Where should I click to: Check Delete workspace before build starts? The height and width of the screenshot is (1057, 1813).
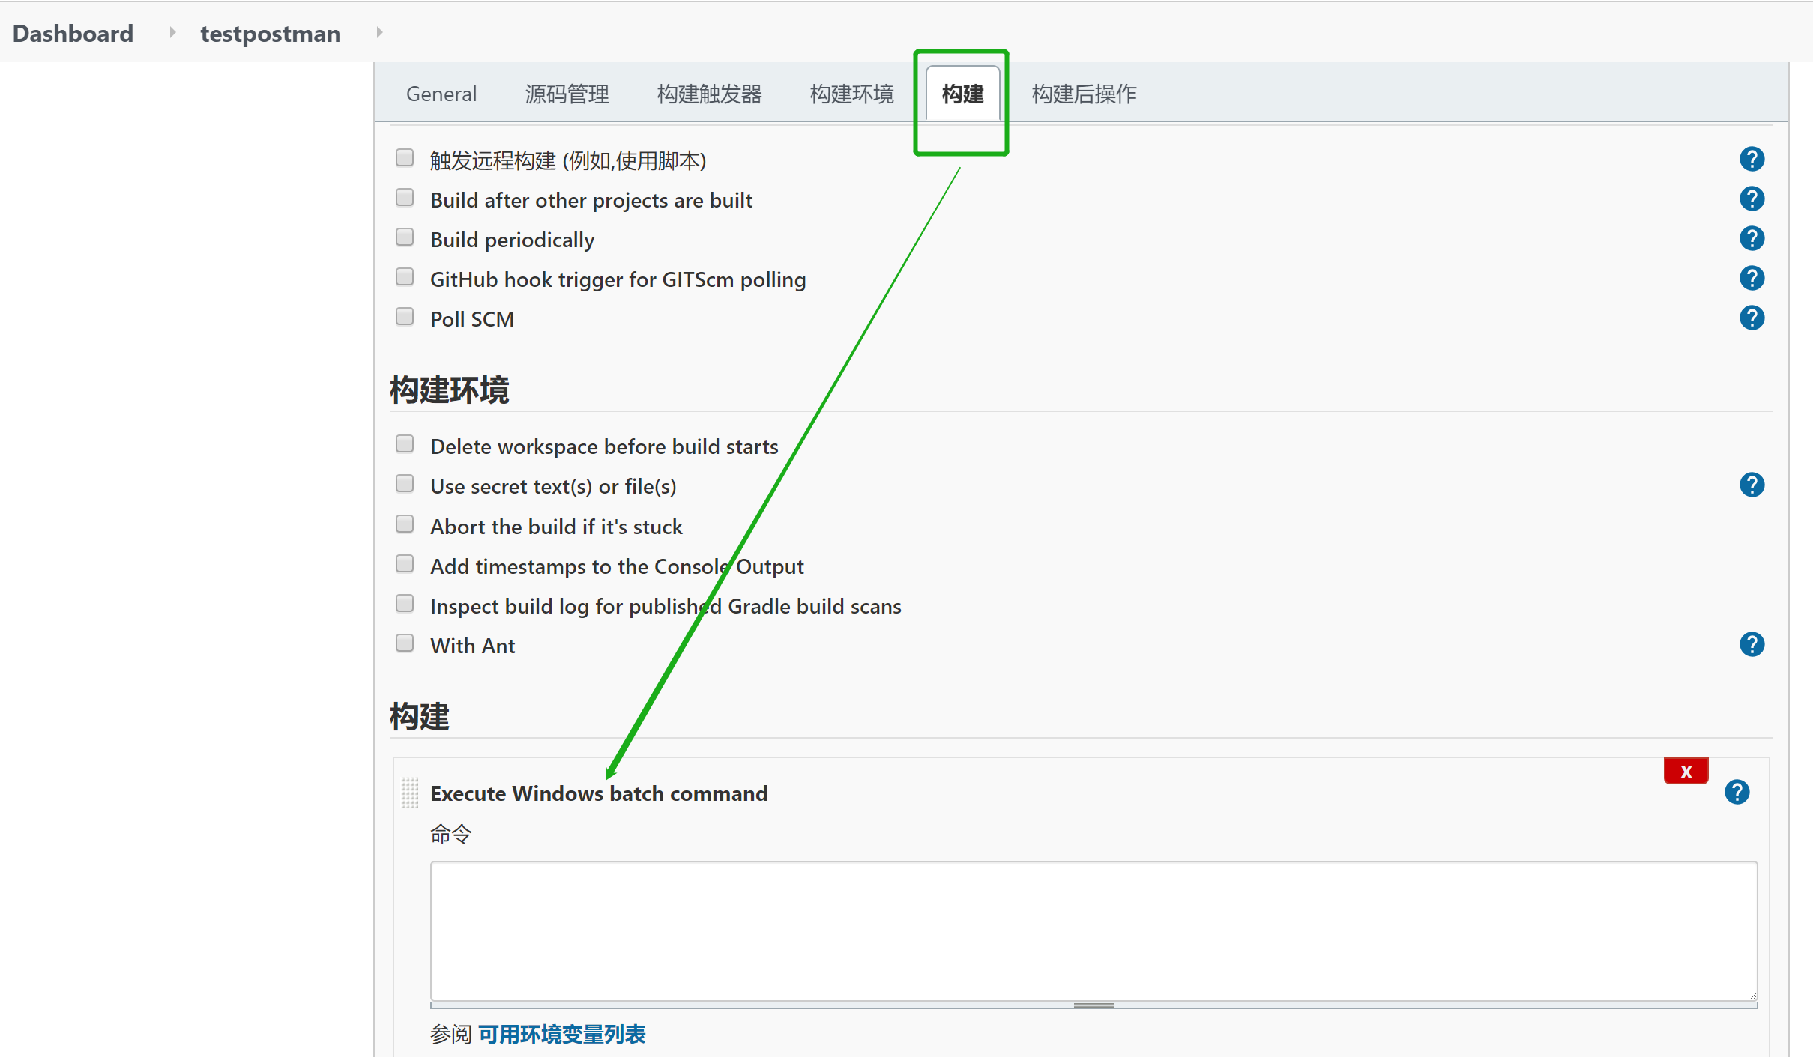(x=405, y=444)
